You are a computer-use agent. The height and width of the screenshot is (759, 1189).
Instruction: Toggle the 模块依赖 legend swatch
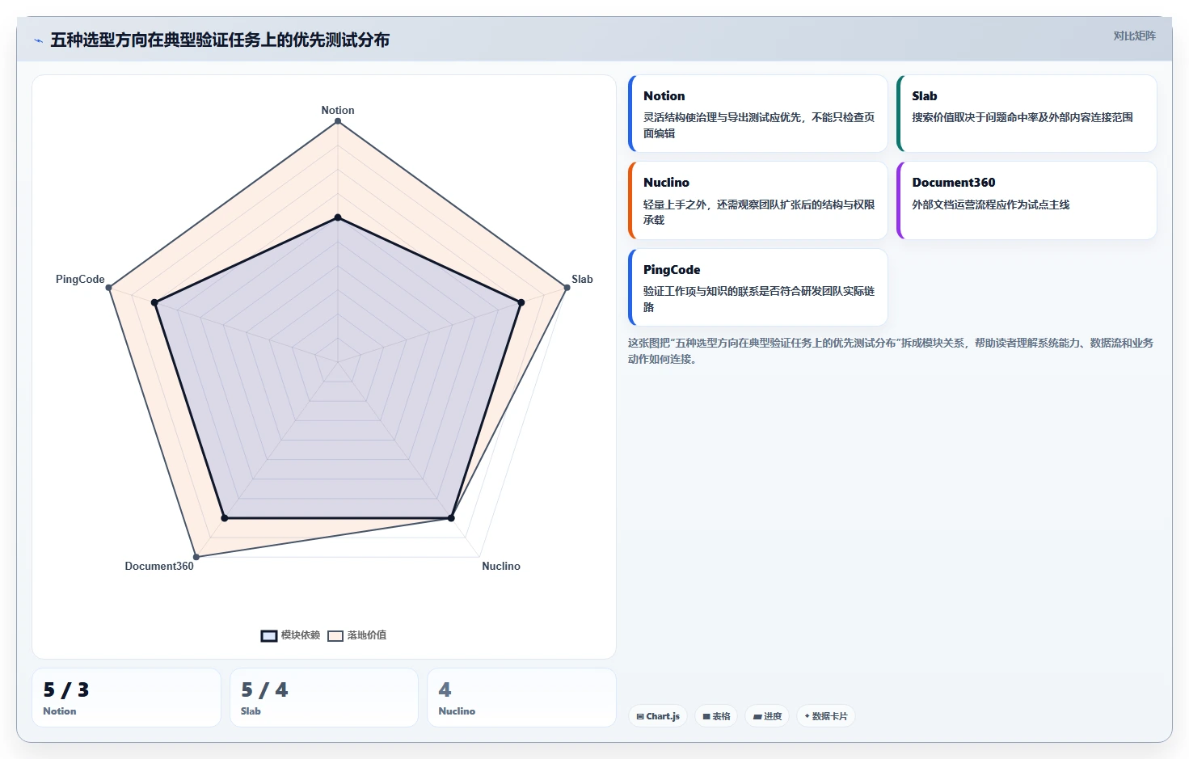269,635
